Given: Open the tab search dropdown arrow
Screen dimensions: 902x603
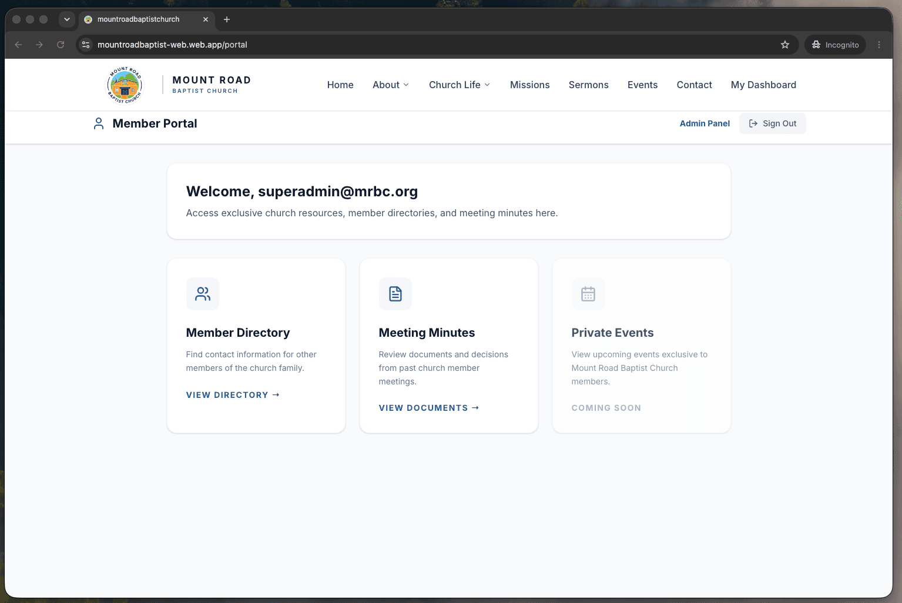Looking at the screenshot, I should (67, 19).
